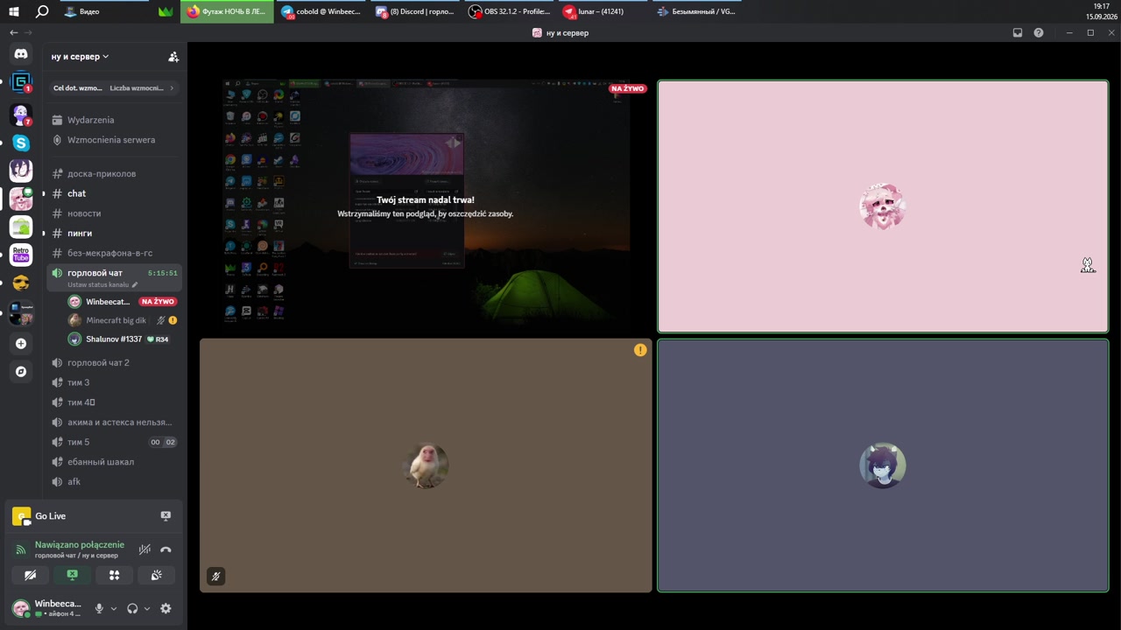Mute the microphone

[99, 608]
